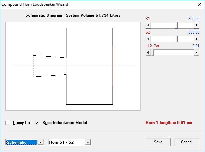
Task: Click the S2 value 600.00
Action: pyautogui.click(x=194, y=32)
